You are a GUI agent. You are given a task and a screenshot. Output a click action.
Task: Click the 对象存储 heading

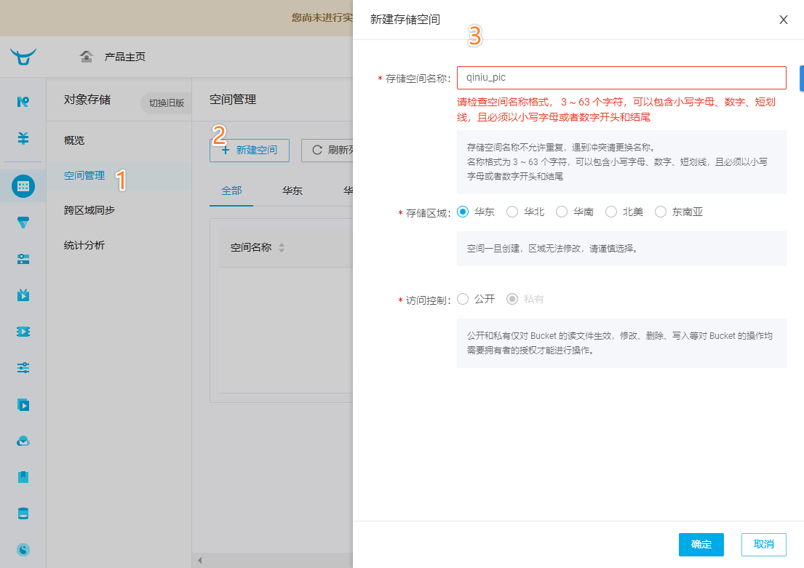coord(87,100)
